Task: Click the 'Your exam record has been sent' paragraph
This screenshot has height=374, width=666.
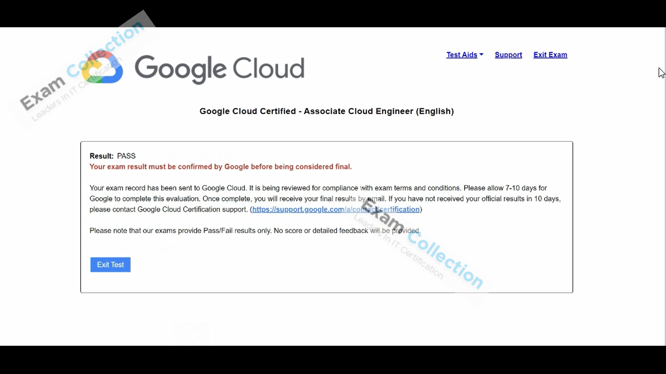Action: pos(325,199)
